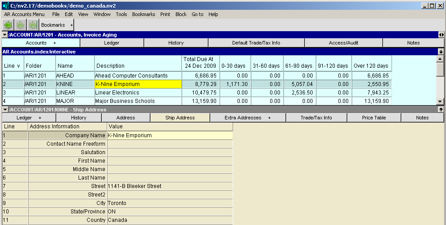Expand the Bookmarks toolbar dropdown
This screenshot has width=446, height=225.
(71, 25)
